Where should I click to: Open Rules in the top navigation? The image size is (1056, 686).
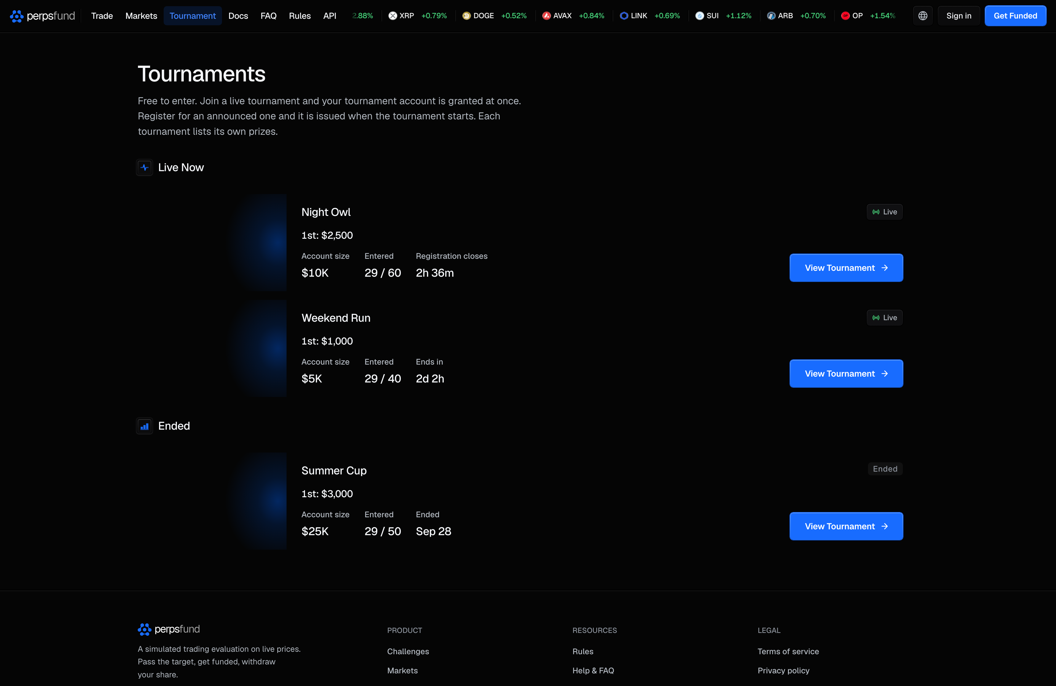(300, 16)
